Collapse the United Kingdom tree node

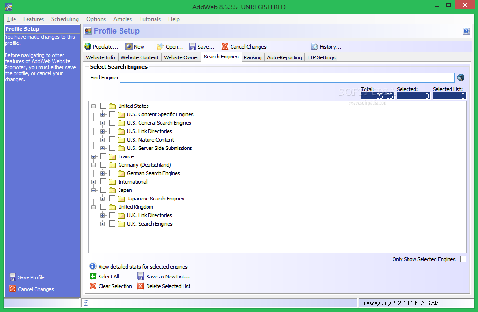point(93,207)
